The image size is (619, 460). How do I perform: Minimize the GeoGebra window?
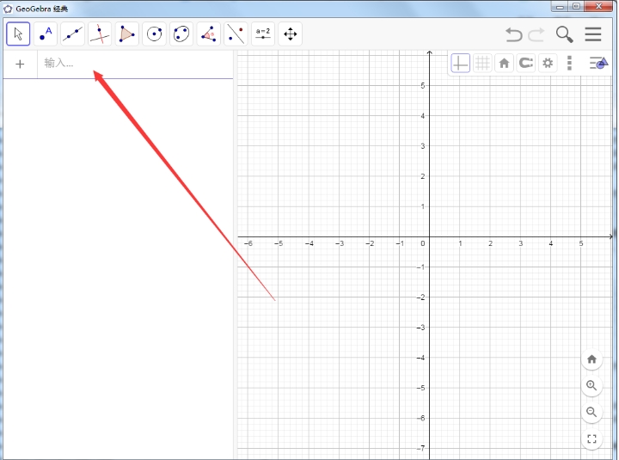tap(560, 7)
